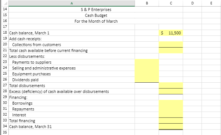Click row 27 header

(x=5, y=85)
